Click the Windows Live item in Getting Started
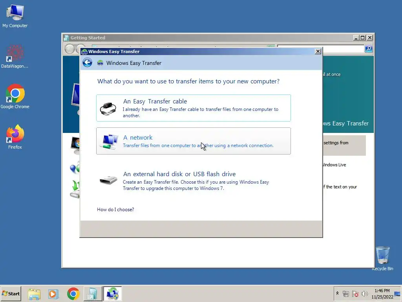This screenshot has width=402, height=302. point(334,165)
